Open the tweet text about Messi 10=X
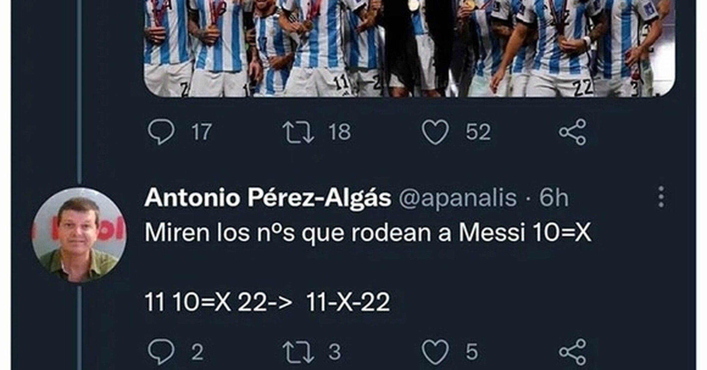Image resolution: width=707 pixels, height=370 pixels. click(x=368, y=233)
